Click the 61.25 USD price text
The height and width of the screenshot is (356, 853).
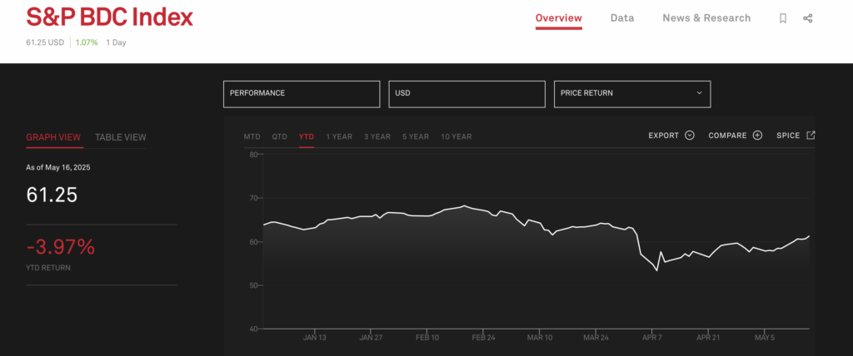[x=45, y=42]
